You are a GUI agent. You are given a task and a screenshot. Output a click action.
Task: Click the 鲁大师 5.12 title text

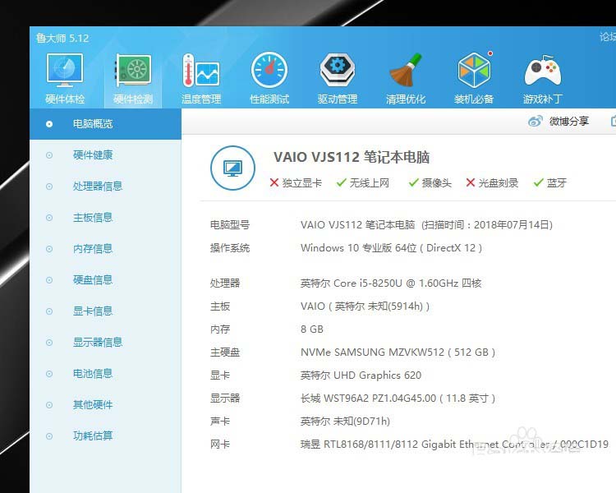62,38
